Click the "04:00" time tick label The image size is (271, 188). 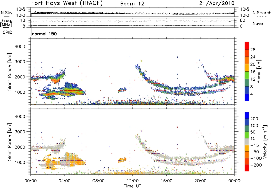click(64, 181)
